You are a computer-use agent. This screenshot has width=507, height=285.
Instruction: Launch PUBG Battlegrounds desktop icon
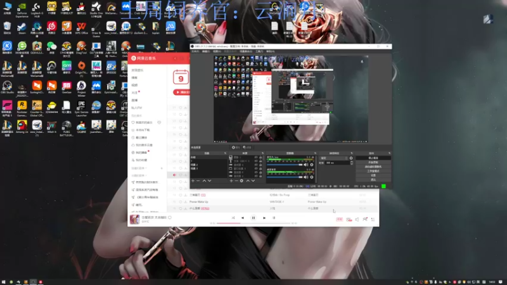(67, 129)
